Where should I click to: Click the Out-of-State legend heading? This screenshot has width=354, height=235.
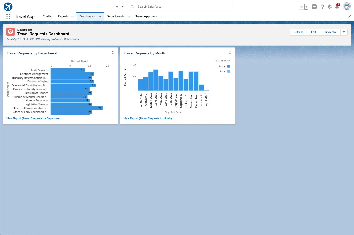[222, 61]
